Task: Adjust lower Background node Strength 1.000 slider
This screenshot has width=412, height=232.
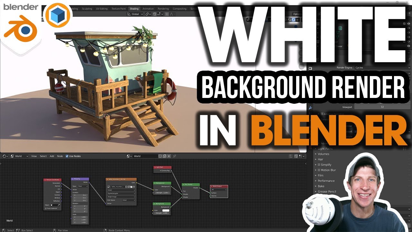Action: [162, 213]
